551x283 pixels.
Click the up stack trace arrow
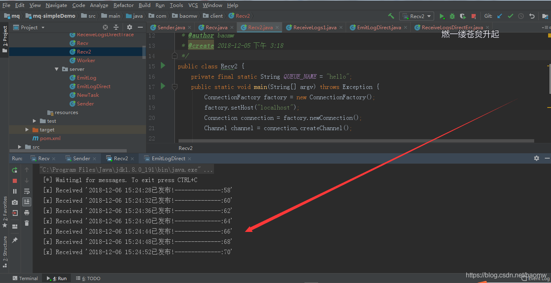27,170
